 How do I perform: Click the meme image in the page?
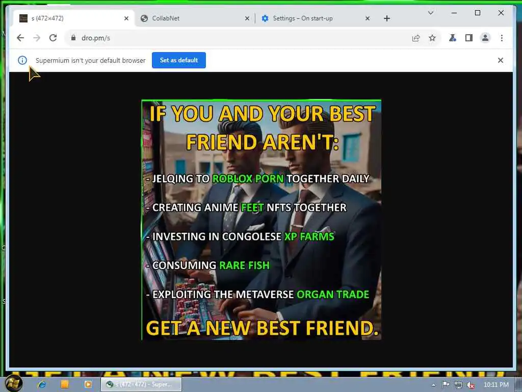[x=262, y=219]
